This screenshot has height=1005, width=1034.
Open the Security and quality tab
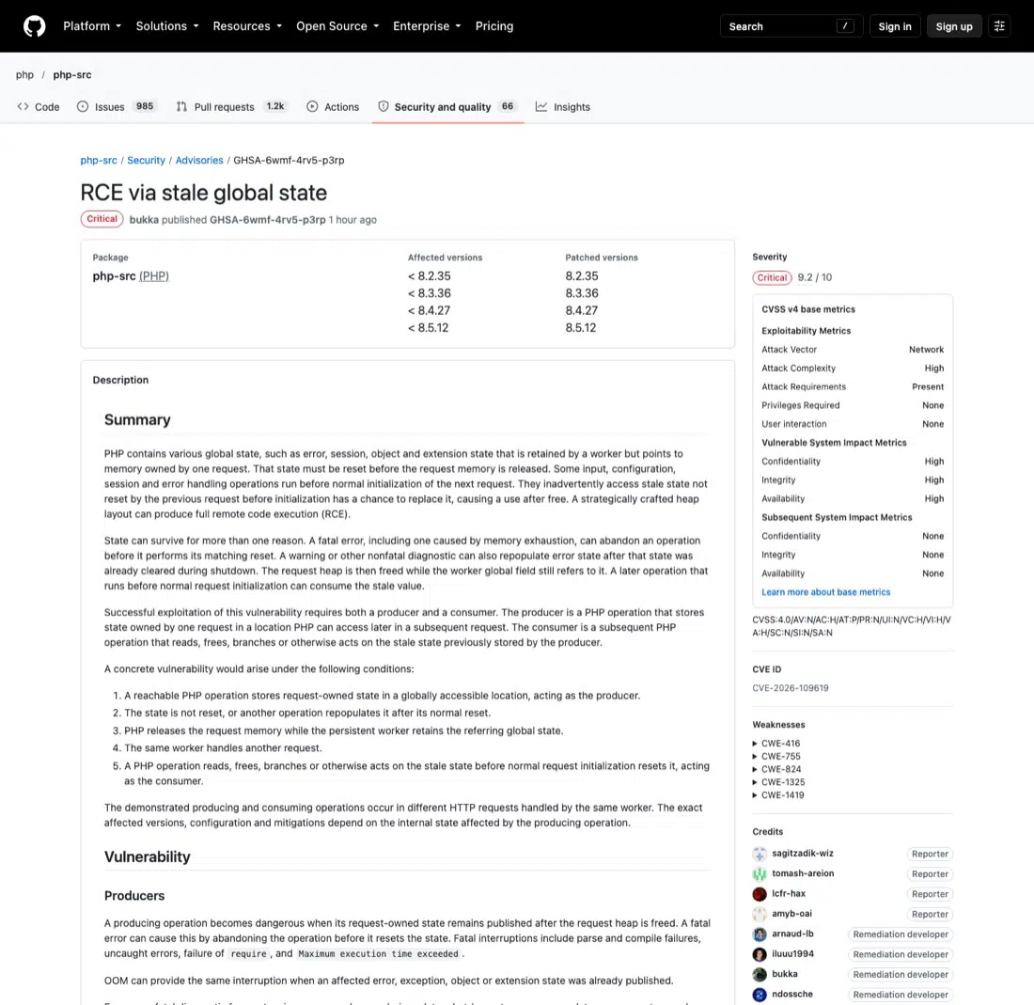tap(447, 107)
